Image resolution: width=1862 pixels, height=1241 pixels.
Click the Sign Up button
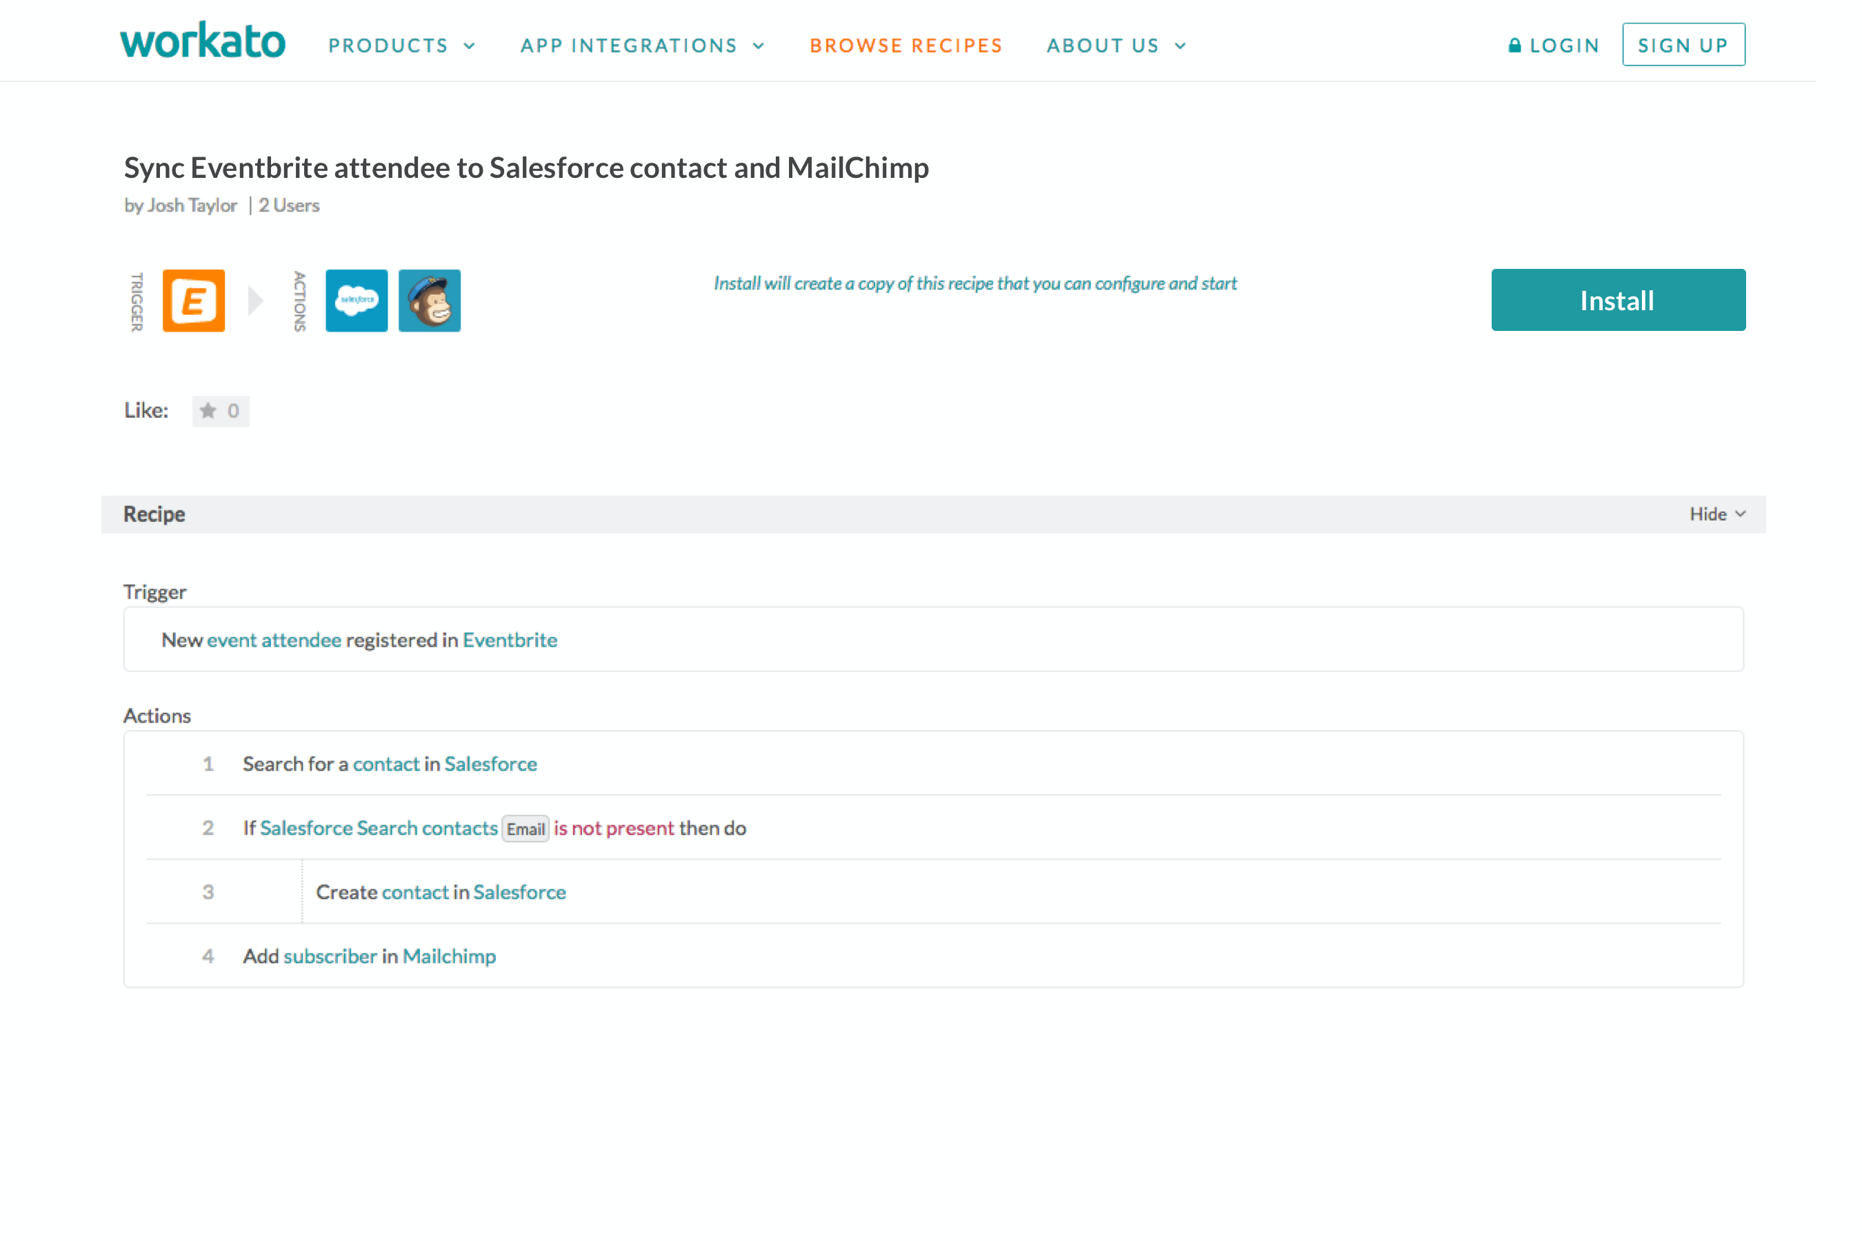click(x=1683, y=45)
